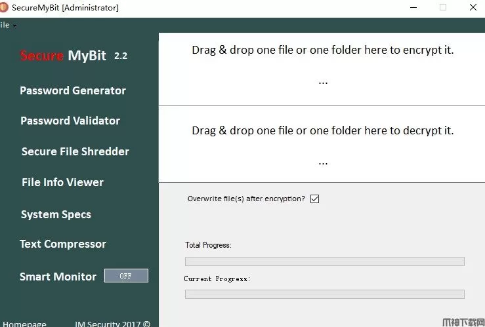Click the JM Security 2017 copyright text
The width and height of the screenshot is (485, 327).
(112, 324)
